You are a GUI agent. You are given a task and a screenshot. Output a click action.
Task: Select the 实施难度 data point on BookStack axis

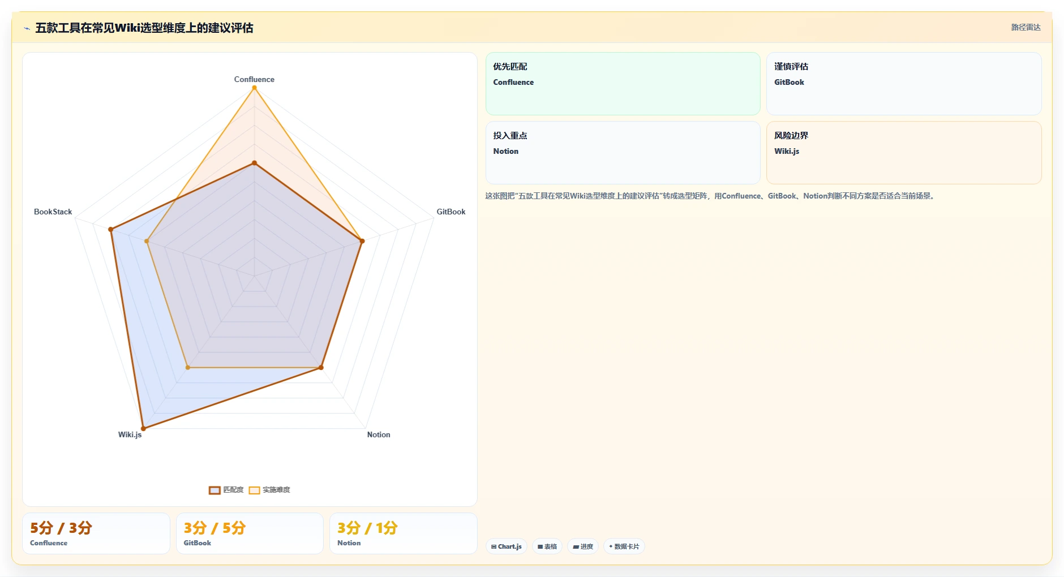pyautogui.click(x=147, y=241)
